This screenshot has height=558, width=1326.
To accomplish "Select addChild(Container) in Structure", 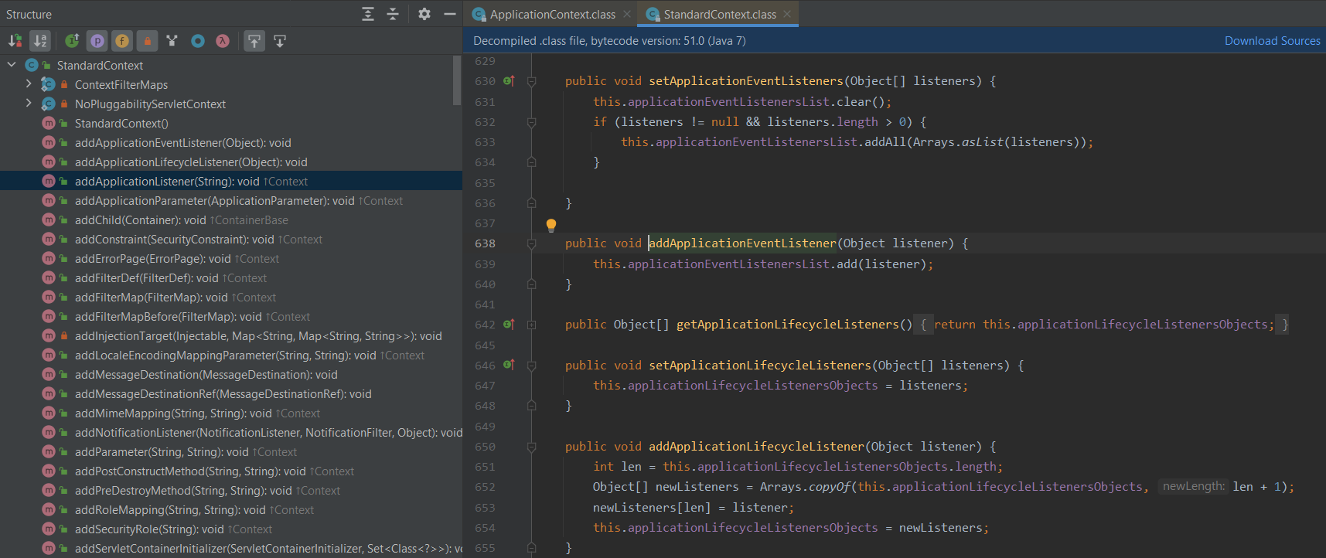I will pos(231,219).
